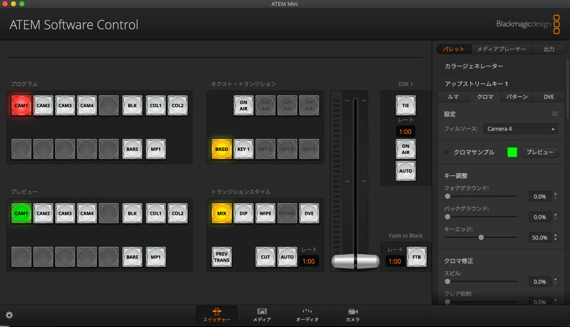Open the ルマ key tab
Screen dimensions: 570x327
[x=453, y=96]
